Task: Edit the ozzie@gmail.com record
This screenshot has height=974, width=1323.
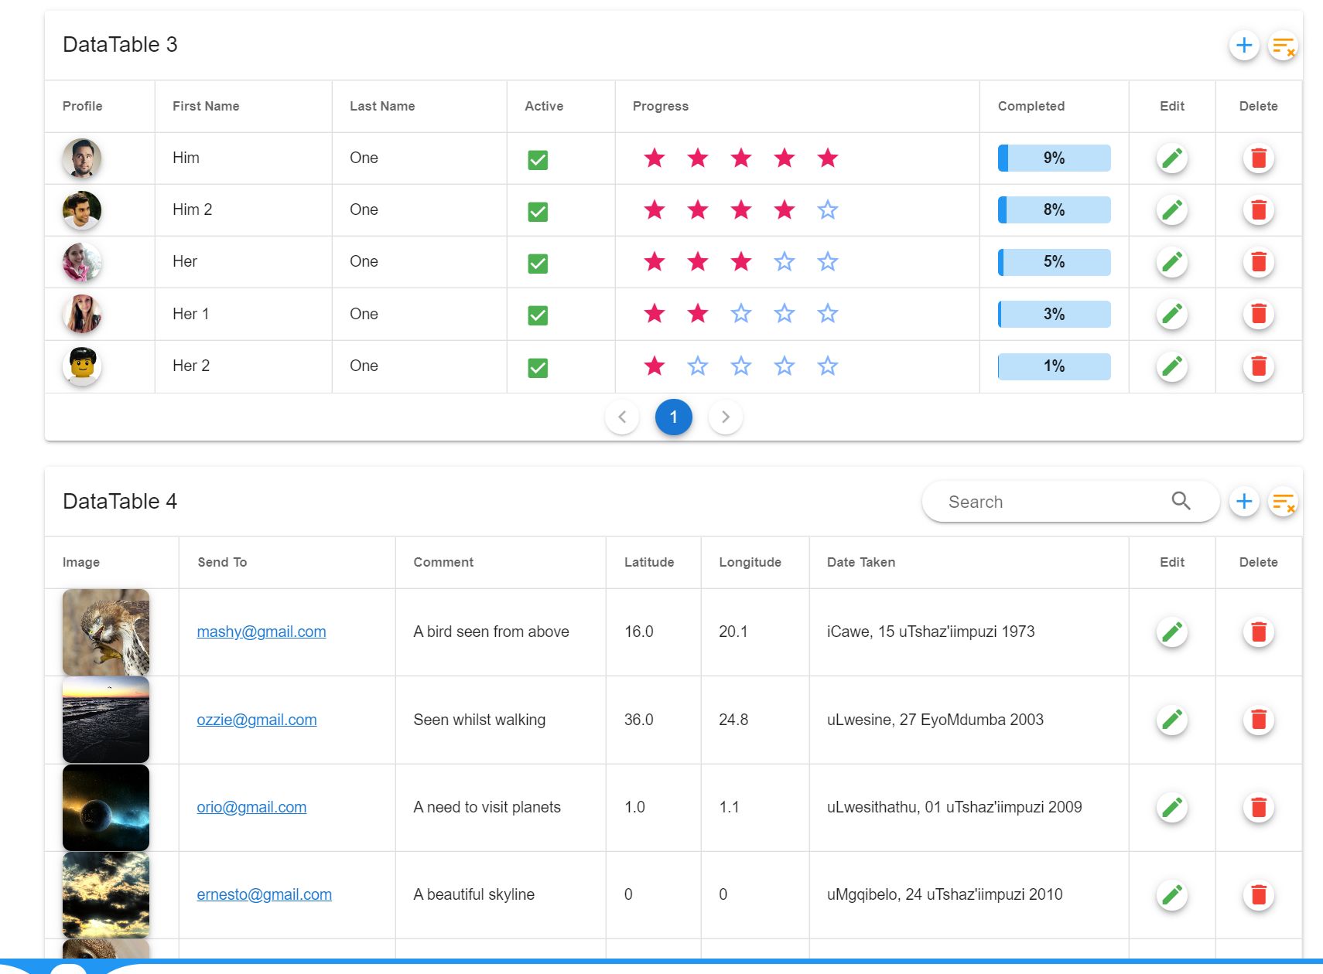Action: (x=1172, y=720)
